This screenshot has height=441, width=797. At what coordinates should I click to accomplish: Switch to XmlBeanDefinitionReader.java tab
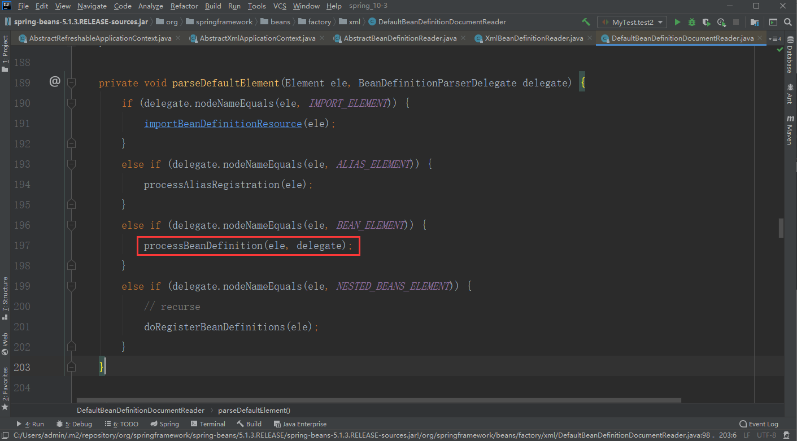tap(533, 38)
